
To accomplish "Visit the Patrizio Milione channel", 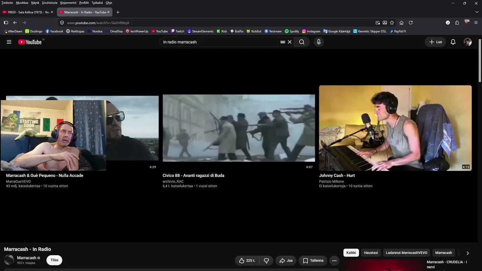I will point(331,181).
